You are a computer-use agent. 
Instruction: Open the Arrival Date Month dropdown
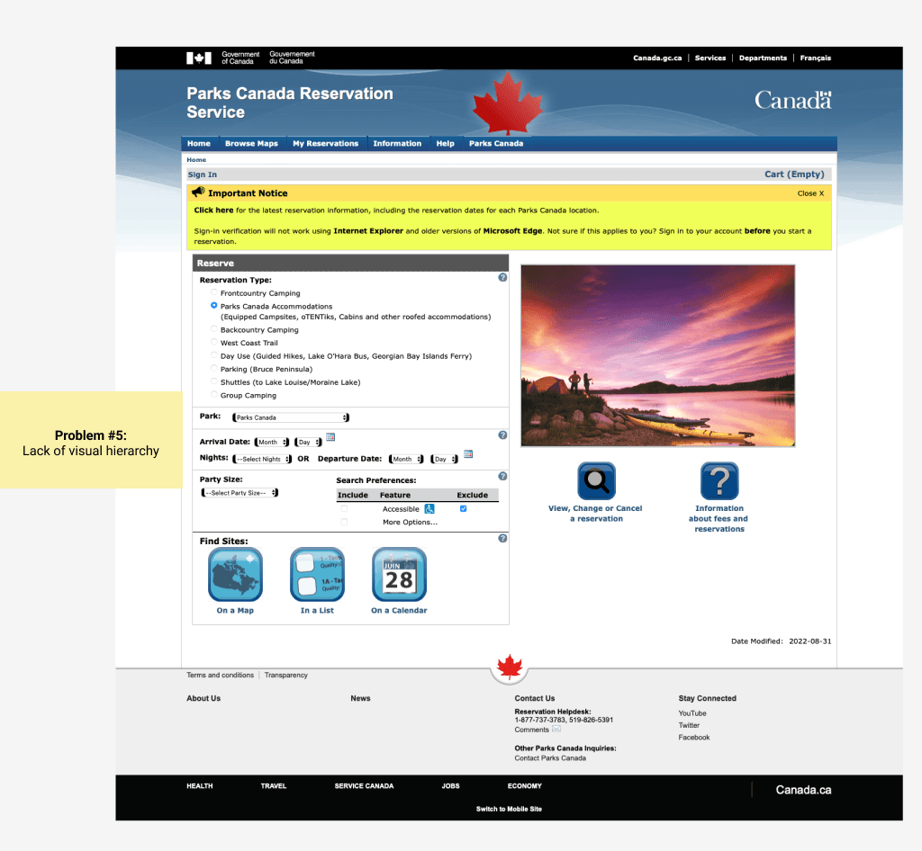[272, 442]
